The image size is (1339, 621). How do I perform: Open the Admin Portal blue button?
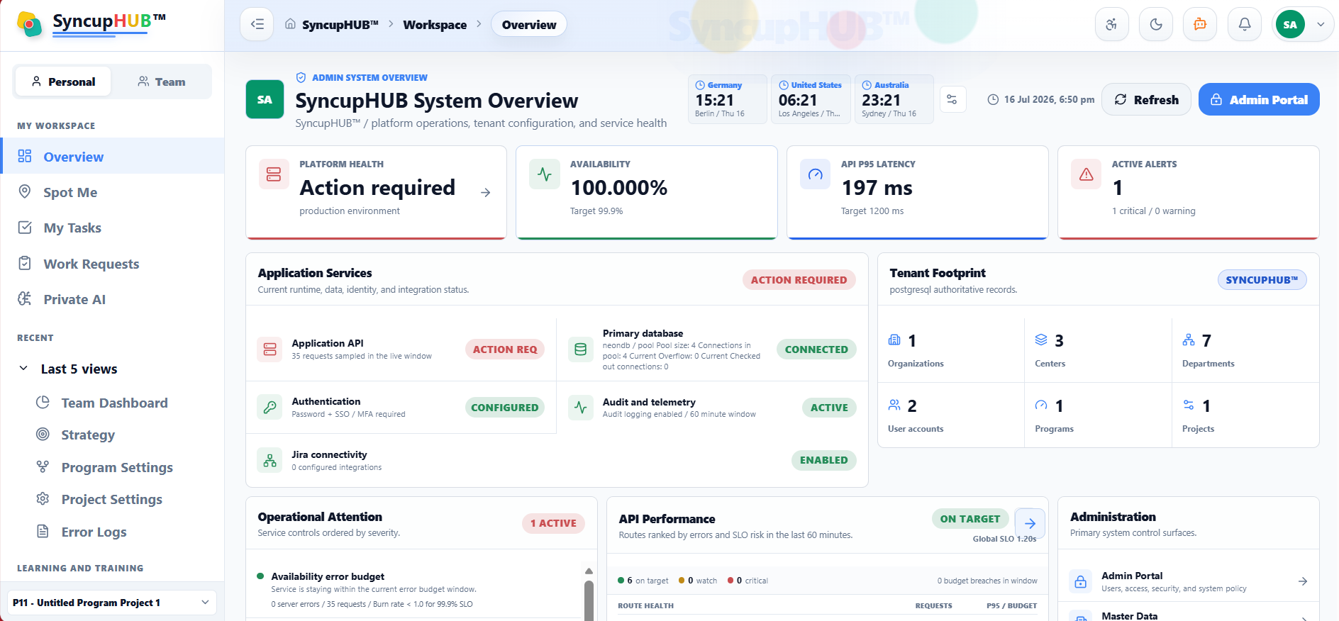pyautogui.click(x=1259, y=99)
